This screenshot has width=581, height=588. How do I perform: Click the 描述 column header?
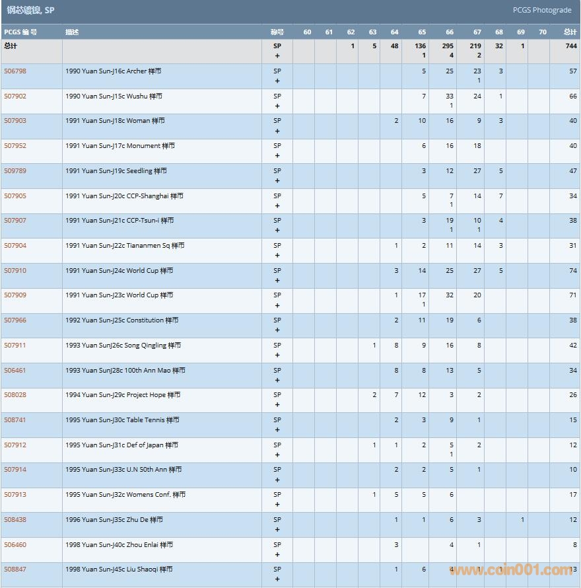click(72, 32)
